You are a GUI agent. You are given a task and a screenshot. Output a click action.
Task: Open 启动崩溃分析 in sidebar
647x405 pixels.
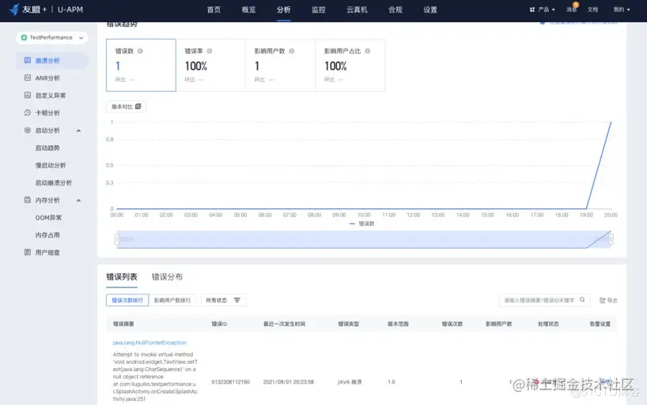54,182
